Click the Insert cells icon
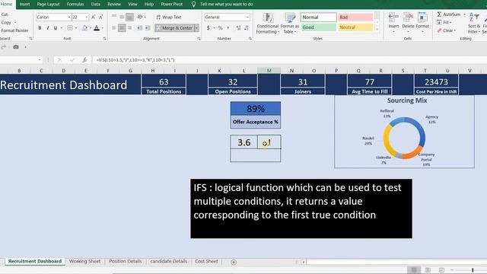The image size is (487, 274). (x=393, y=18)
